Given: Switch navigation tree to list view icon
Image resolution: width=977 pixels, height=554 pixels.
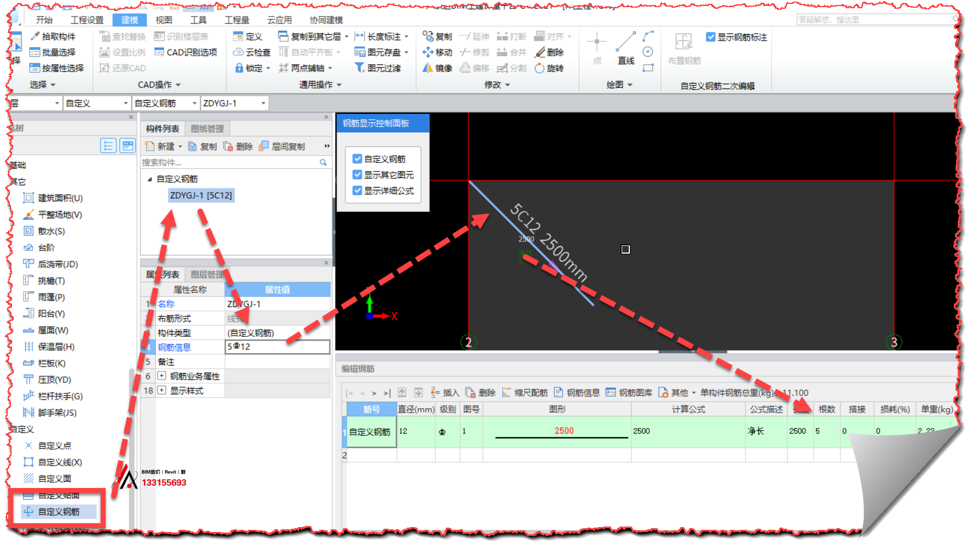Looking at the screenshot, I should tap(108, 146).
